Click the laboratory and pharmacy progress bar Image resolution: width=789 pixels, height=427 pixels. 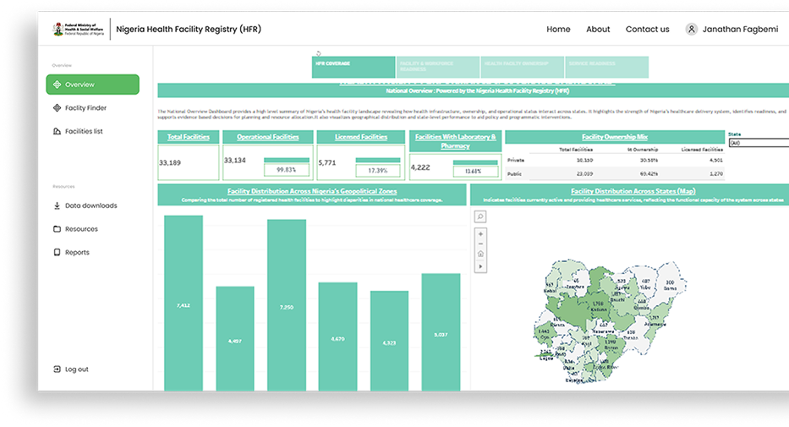[x=475, y=162]
